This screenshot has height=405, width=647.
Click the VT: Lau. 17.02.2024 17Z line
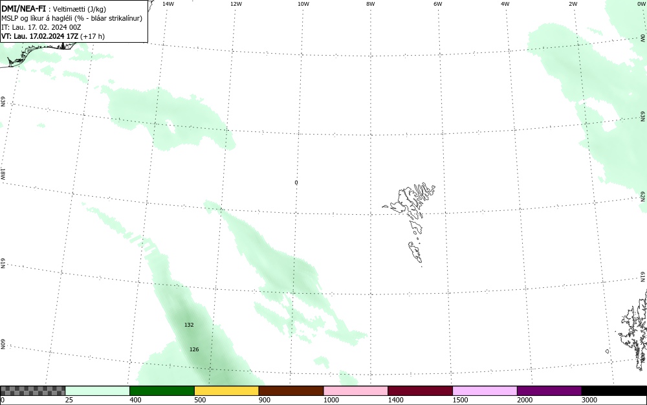coord(53,36)
